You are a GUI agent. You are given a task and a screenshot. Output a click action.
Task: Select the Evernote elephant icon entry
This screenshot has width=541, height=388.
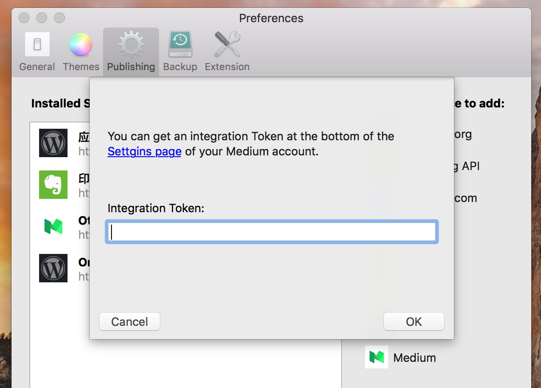point(53,185)
